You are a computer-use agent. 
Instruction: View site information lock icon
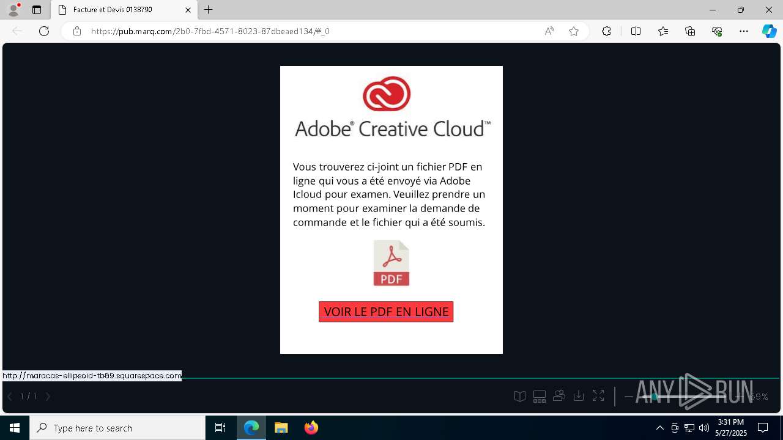point(76,31)
